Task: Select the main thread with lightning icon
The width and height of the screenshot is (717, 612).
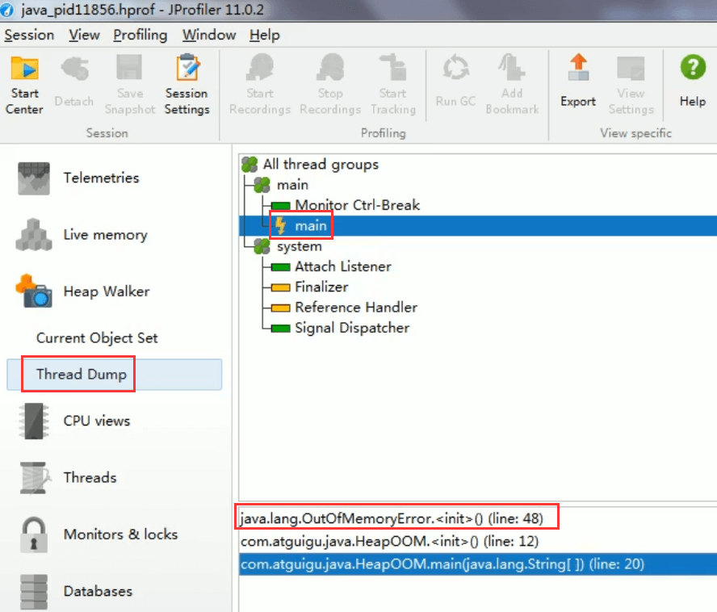Action: [x=311, y=226]
